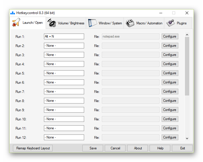The width and height of the screenshot is (203, 162).
Task: Open the About dialog
Action: [x=138, y=148]
